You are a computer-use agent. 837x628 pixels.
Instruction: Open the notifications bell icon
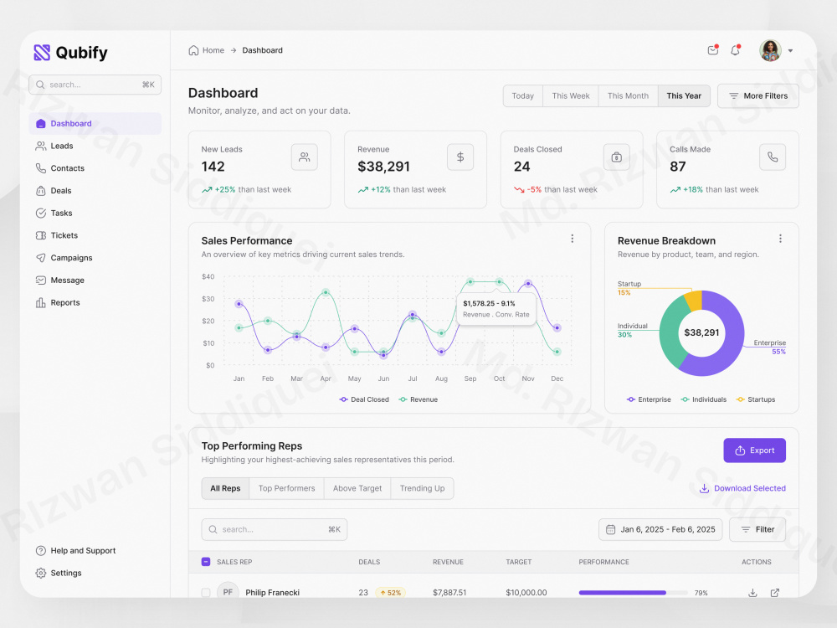735,50
